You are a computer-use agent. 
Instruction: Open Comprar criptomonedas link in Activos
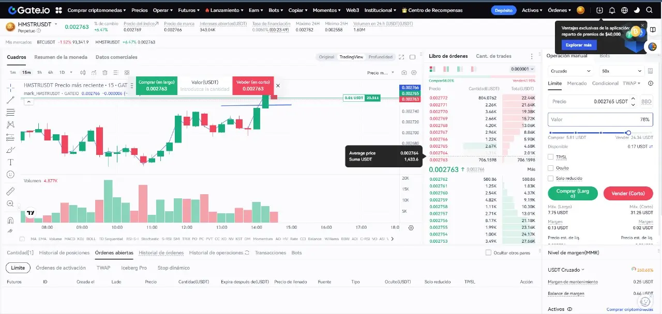[629, 309]
